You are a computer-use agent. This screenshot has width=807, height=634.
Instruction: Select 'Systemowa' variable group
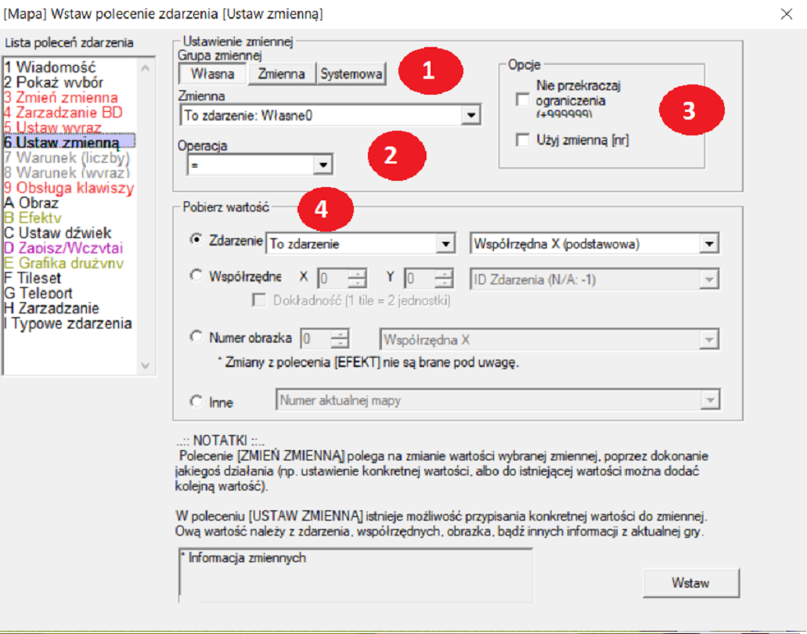click(x=351, y=74)
